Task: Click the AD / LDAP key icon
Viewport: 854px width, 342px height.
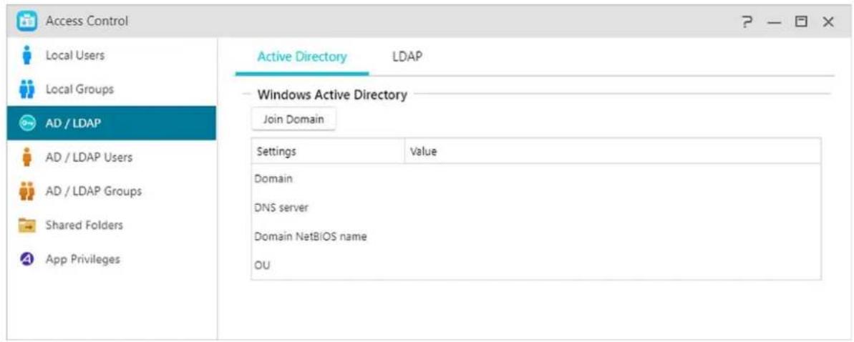Action: (x=27, y=123)
